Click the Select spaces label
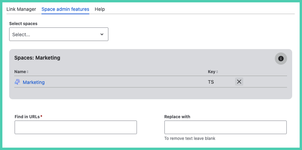 click(23, 24)
